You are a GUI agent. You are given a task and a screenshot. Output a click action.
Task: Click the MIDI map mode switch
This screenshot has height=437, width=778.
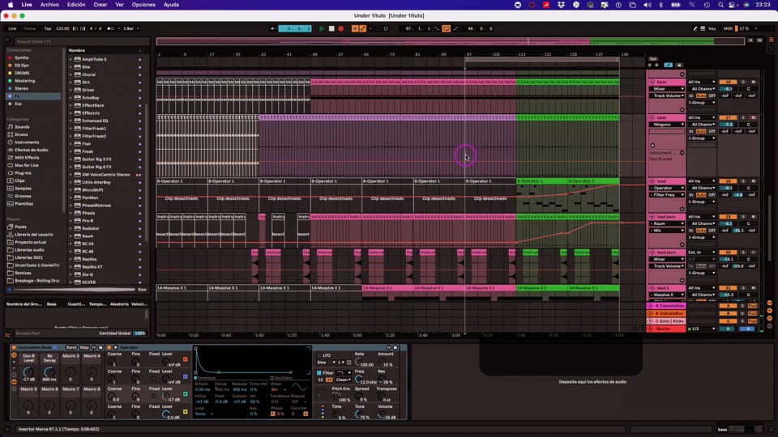pyautogui.click(x=728, y=29)
